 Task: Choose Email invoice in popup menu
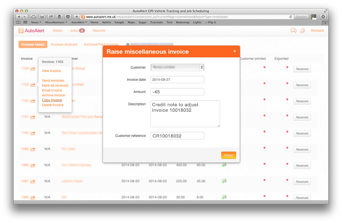(52, 90)
